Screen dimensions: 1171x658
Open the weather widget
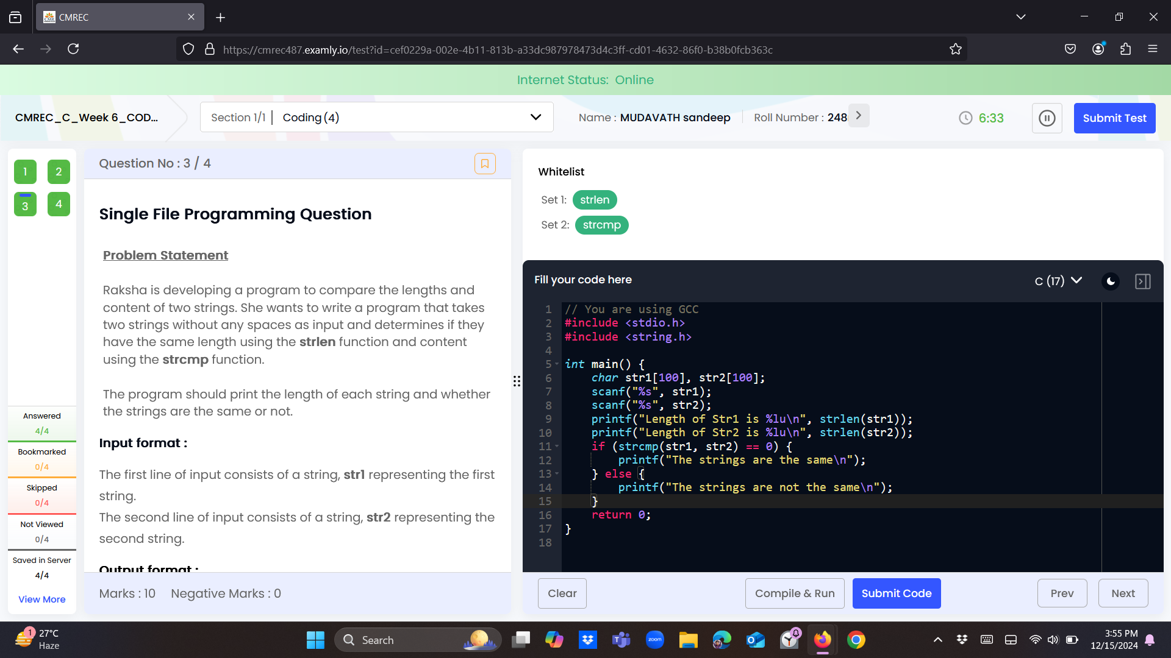pyautogui.click(x=38, y=640)
